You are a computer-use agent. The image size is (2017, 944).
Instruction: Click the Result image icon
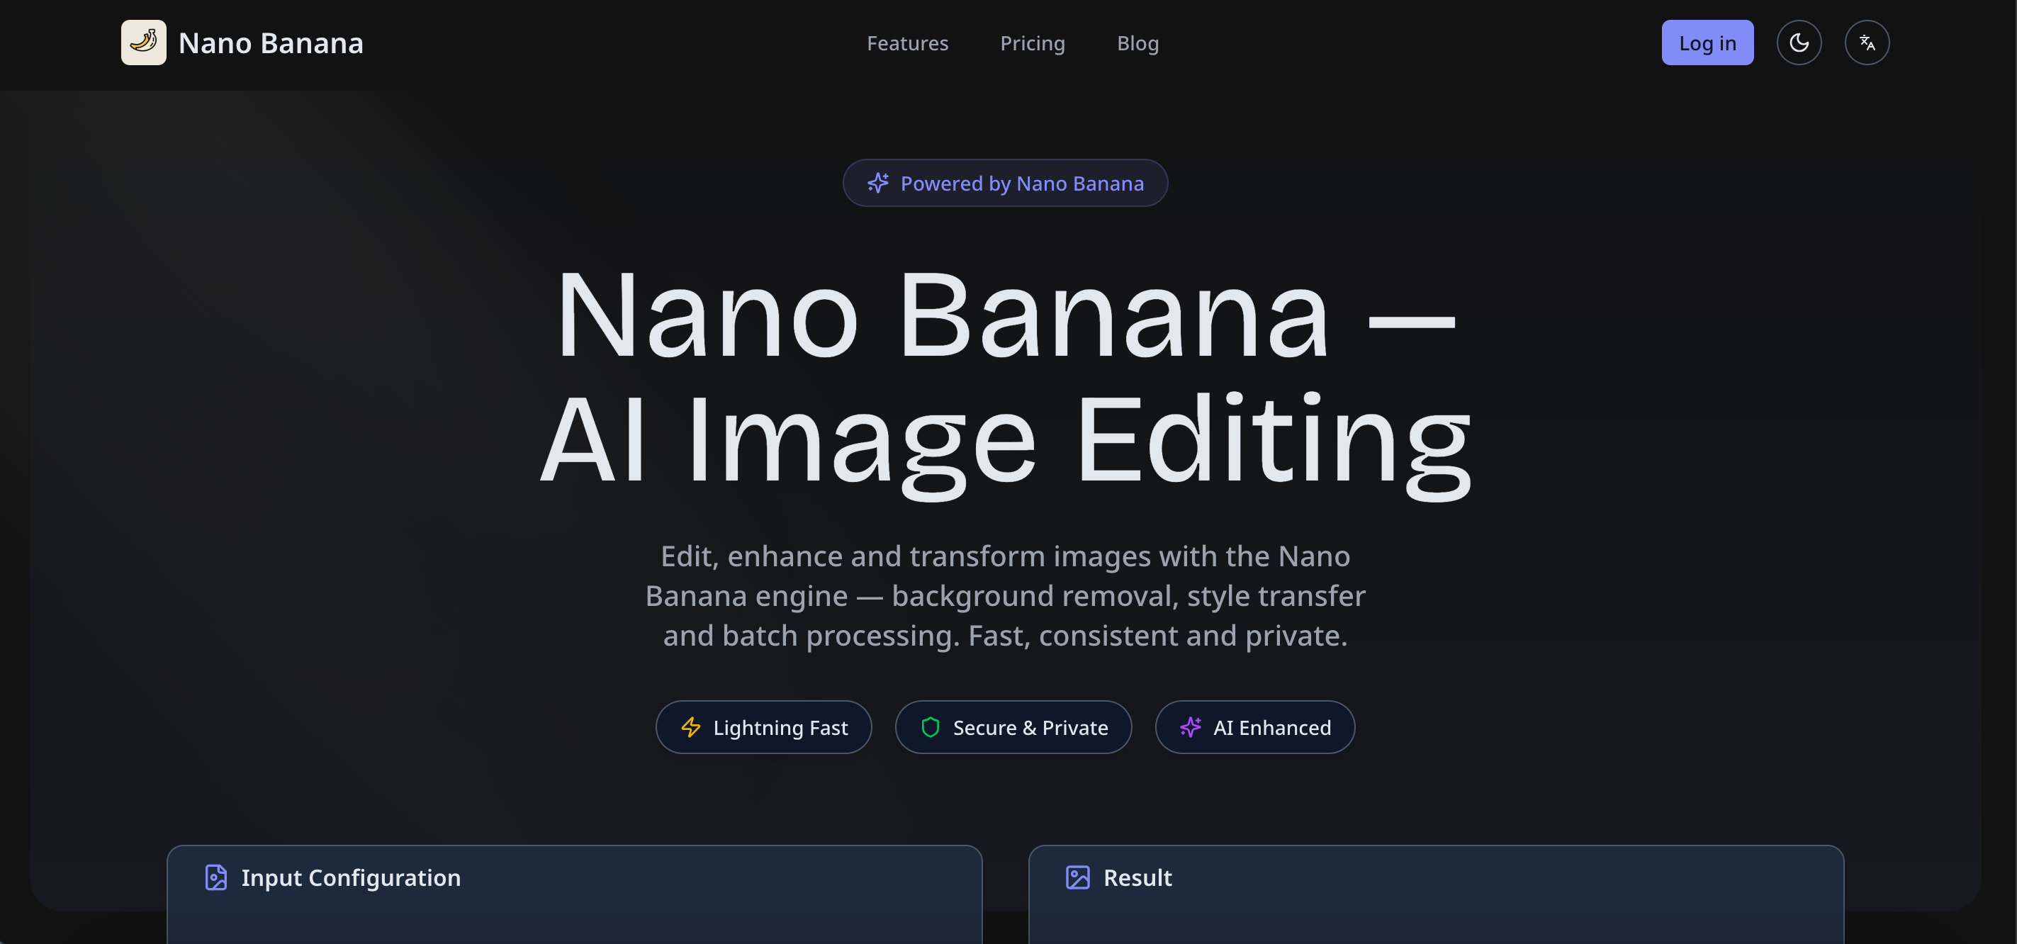coord(1077,877)
